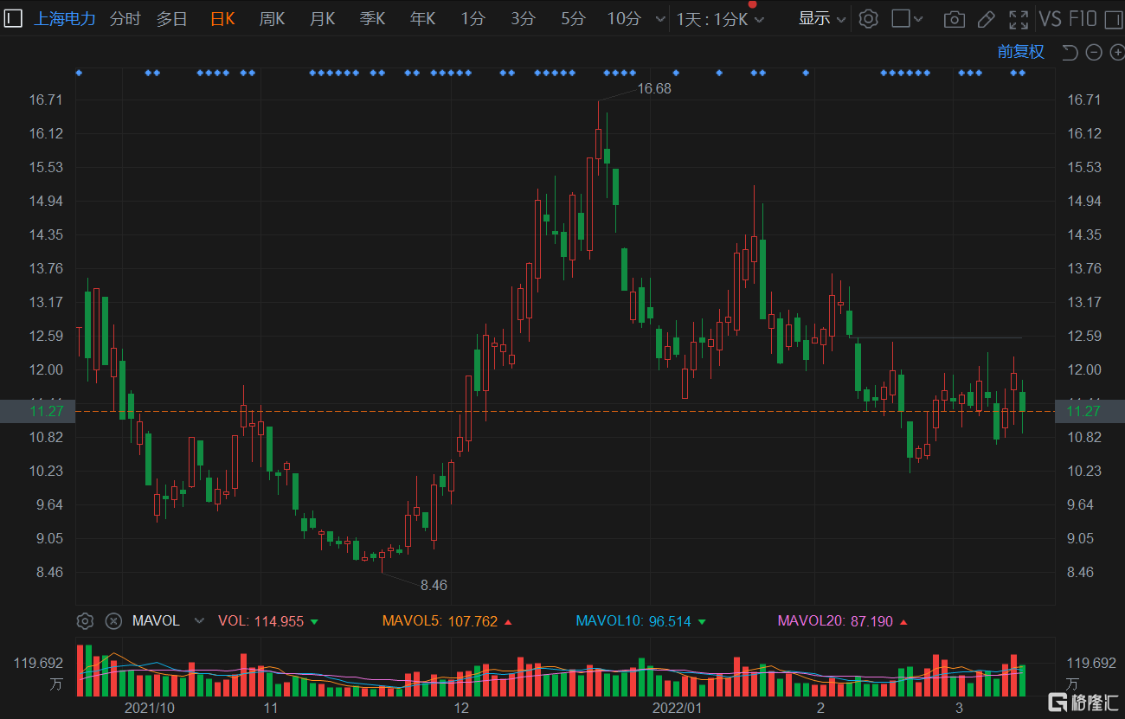Click the undo arrow icon below the toolbar
Image resolution: width=1125 pixels, height=719 pixels.
1070,53
